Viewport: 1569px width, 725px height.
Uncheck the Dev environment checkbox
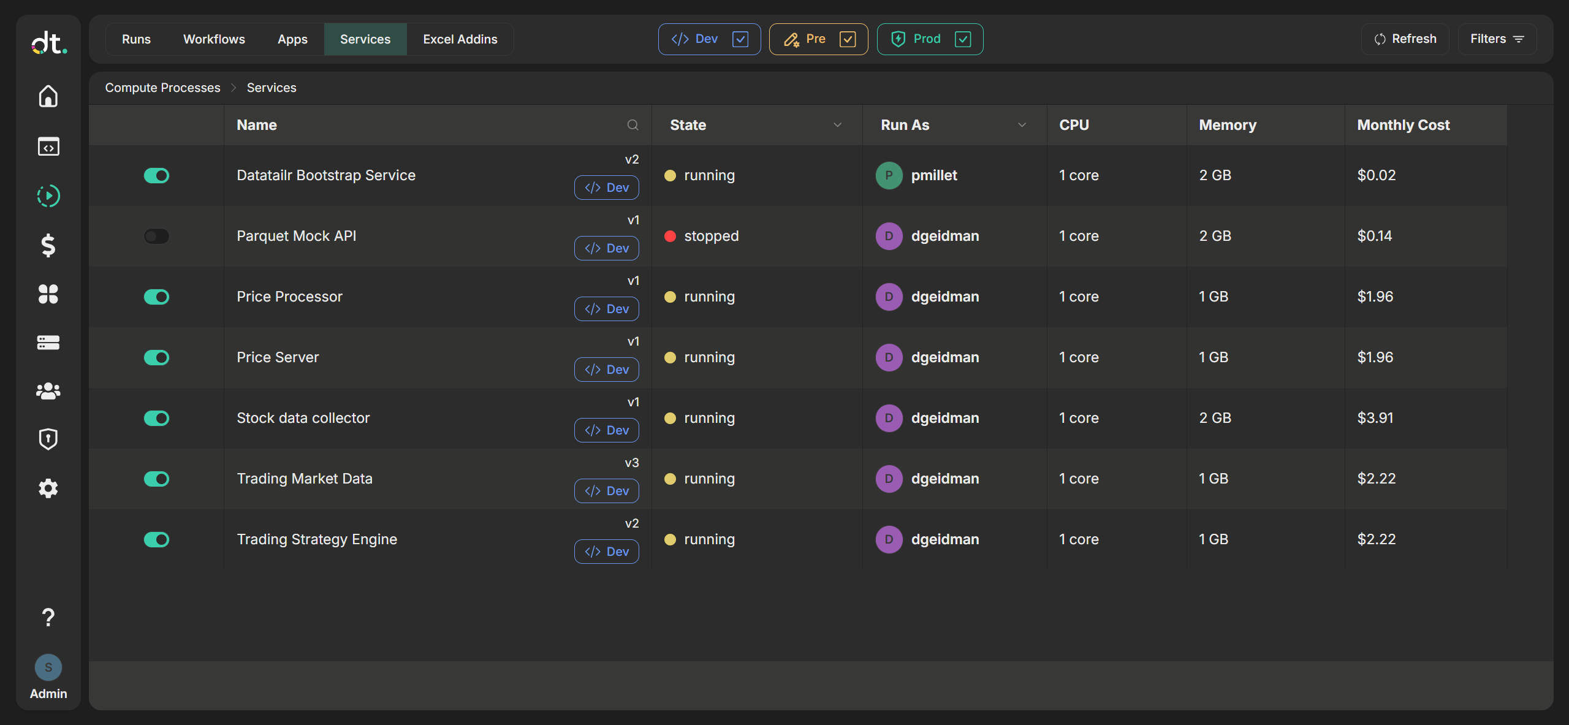[740, 39]
